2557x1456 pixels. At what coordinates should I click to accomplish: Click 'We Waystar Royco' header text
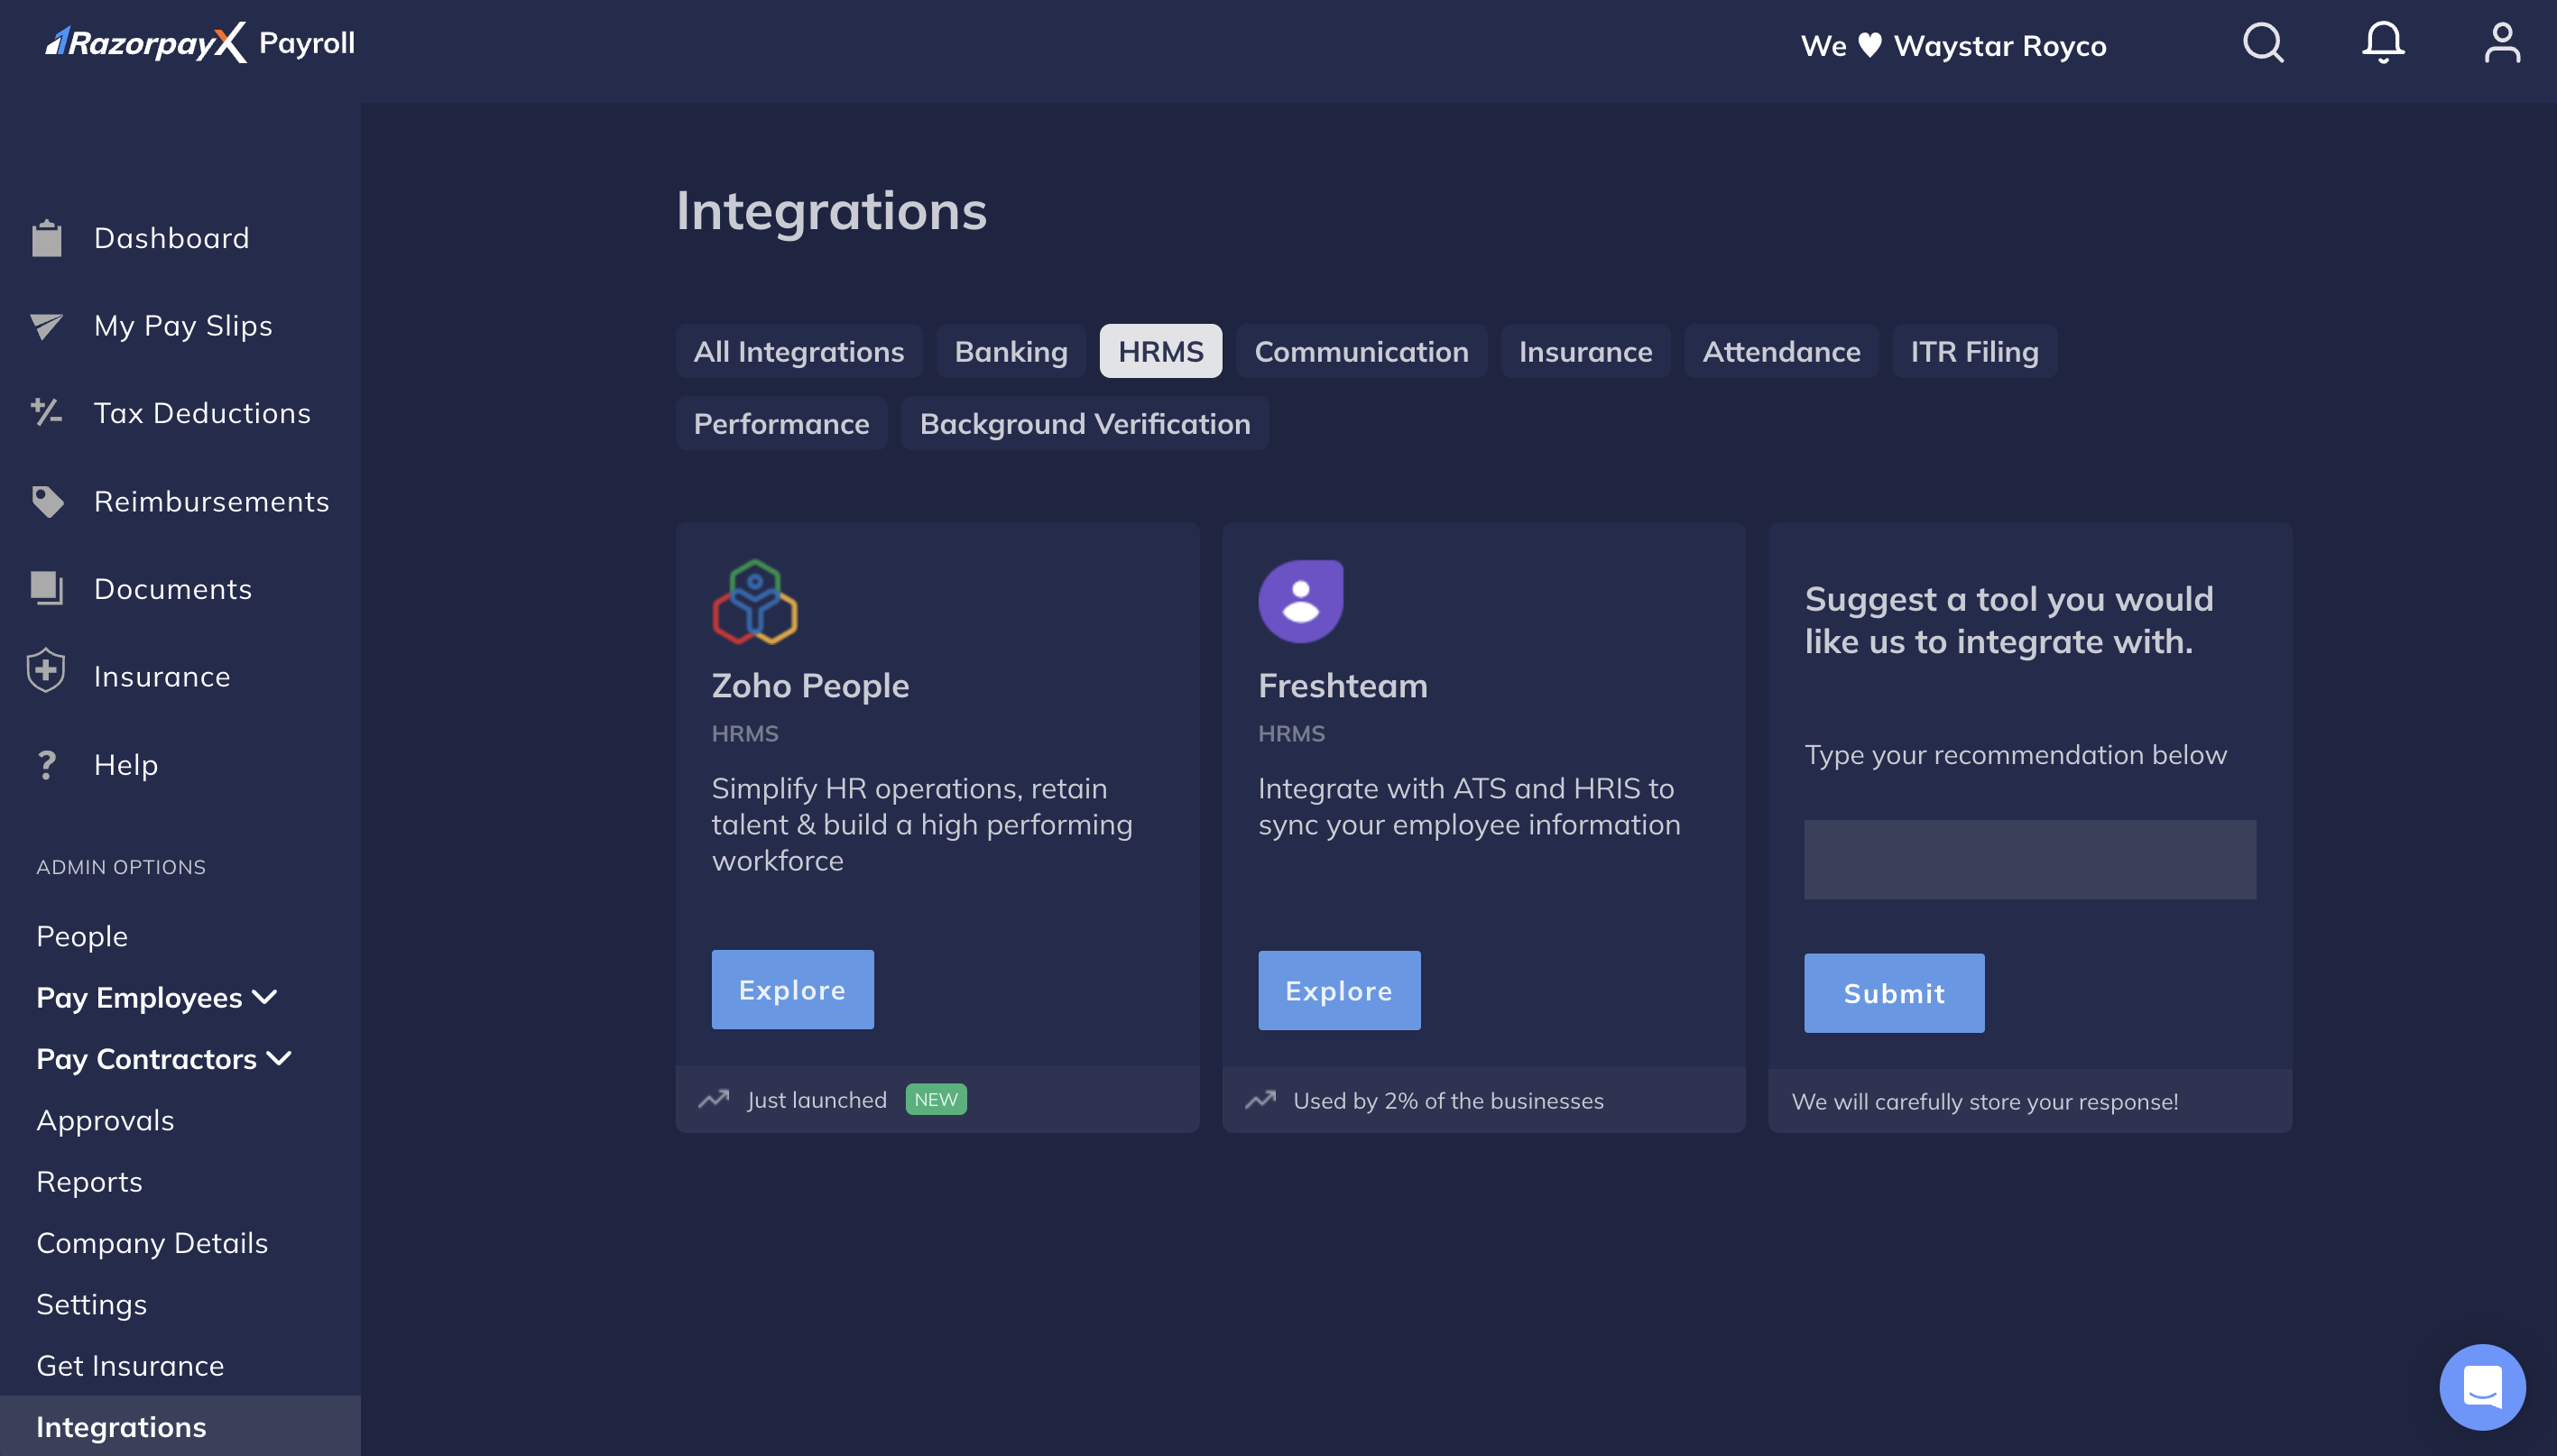tap(1953, 45)
